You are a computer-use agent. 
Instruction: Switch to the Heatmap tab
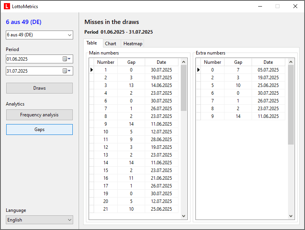pos(133,44)
